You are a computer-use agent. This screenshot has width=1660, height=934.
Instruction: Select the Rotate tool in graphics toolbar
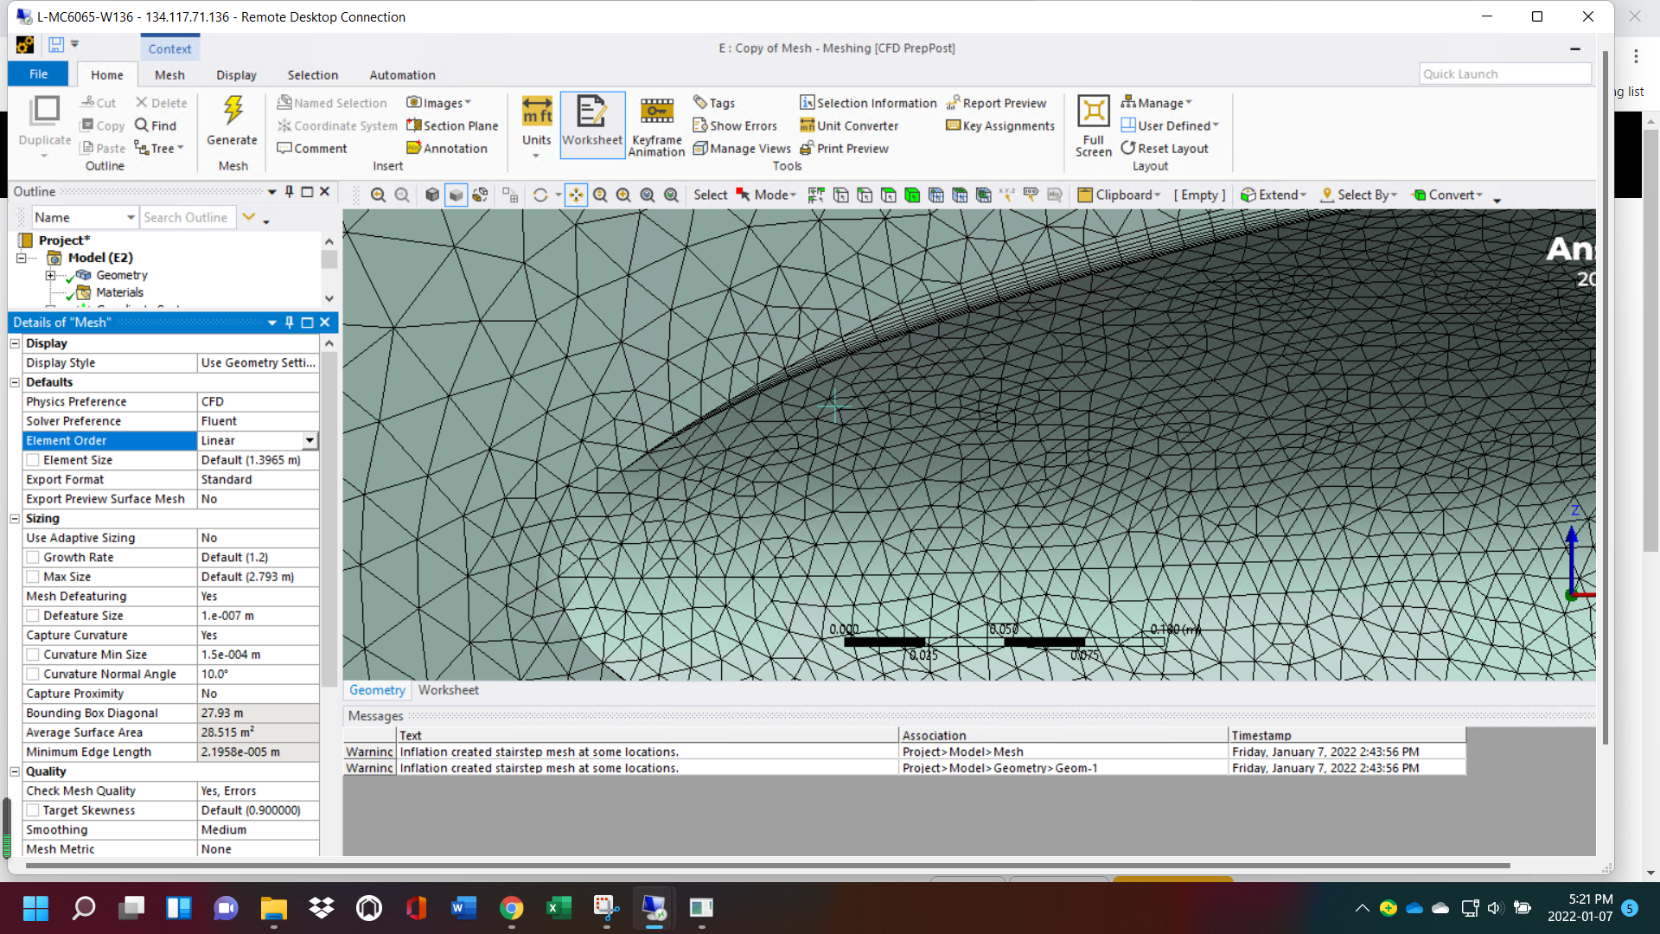[540, 195]
